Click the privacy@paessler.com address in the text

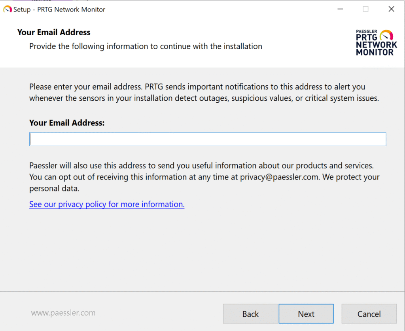click(x=279, y=177)
